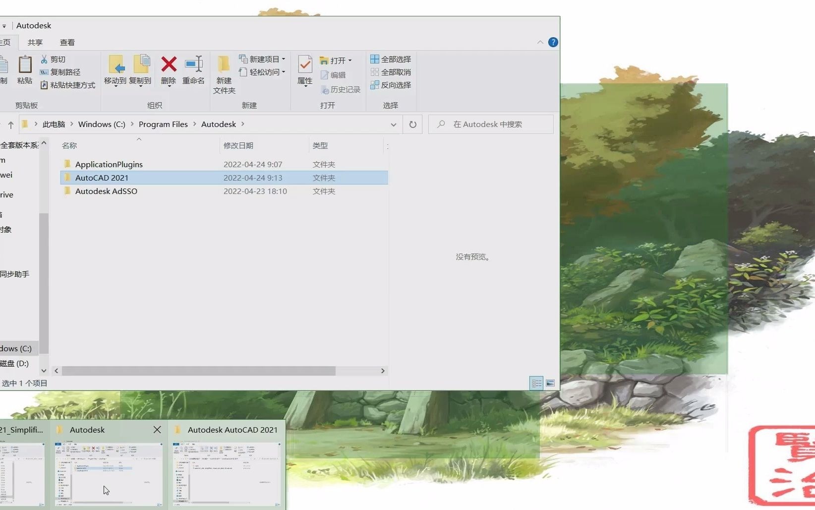
Task: Open address bar history dropdown
Action: pos(394,125)
